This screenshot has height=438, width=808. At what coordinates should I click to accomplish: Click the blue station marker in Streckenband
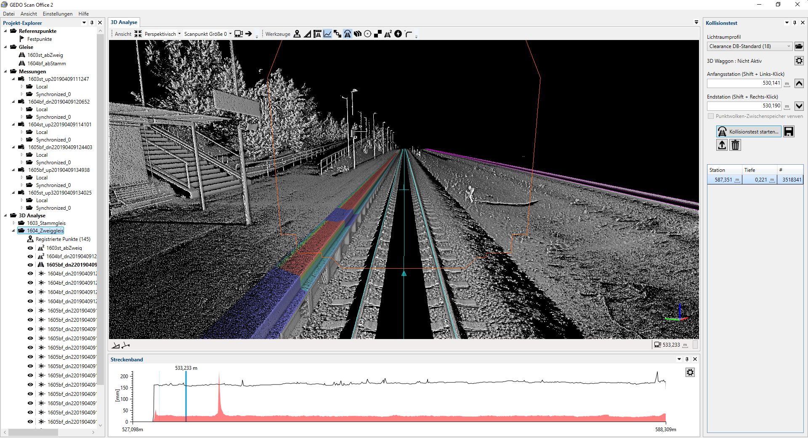[186, 396]
